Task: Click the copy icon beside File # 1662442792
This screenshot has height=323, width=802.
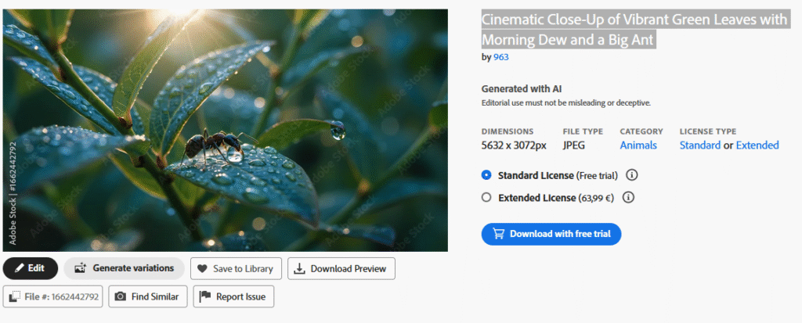Action: [16, 297]
